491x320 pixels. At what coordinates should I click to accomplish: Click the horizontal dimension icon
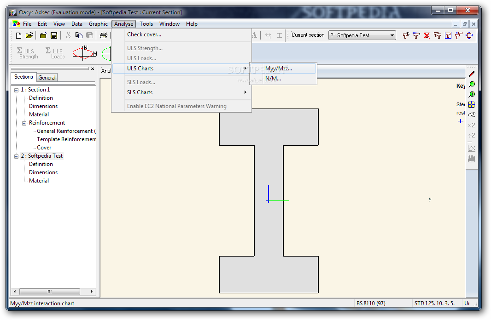click(x=268, y=35)
